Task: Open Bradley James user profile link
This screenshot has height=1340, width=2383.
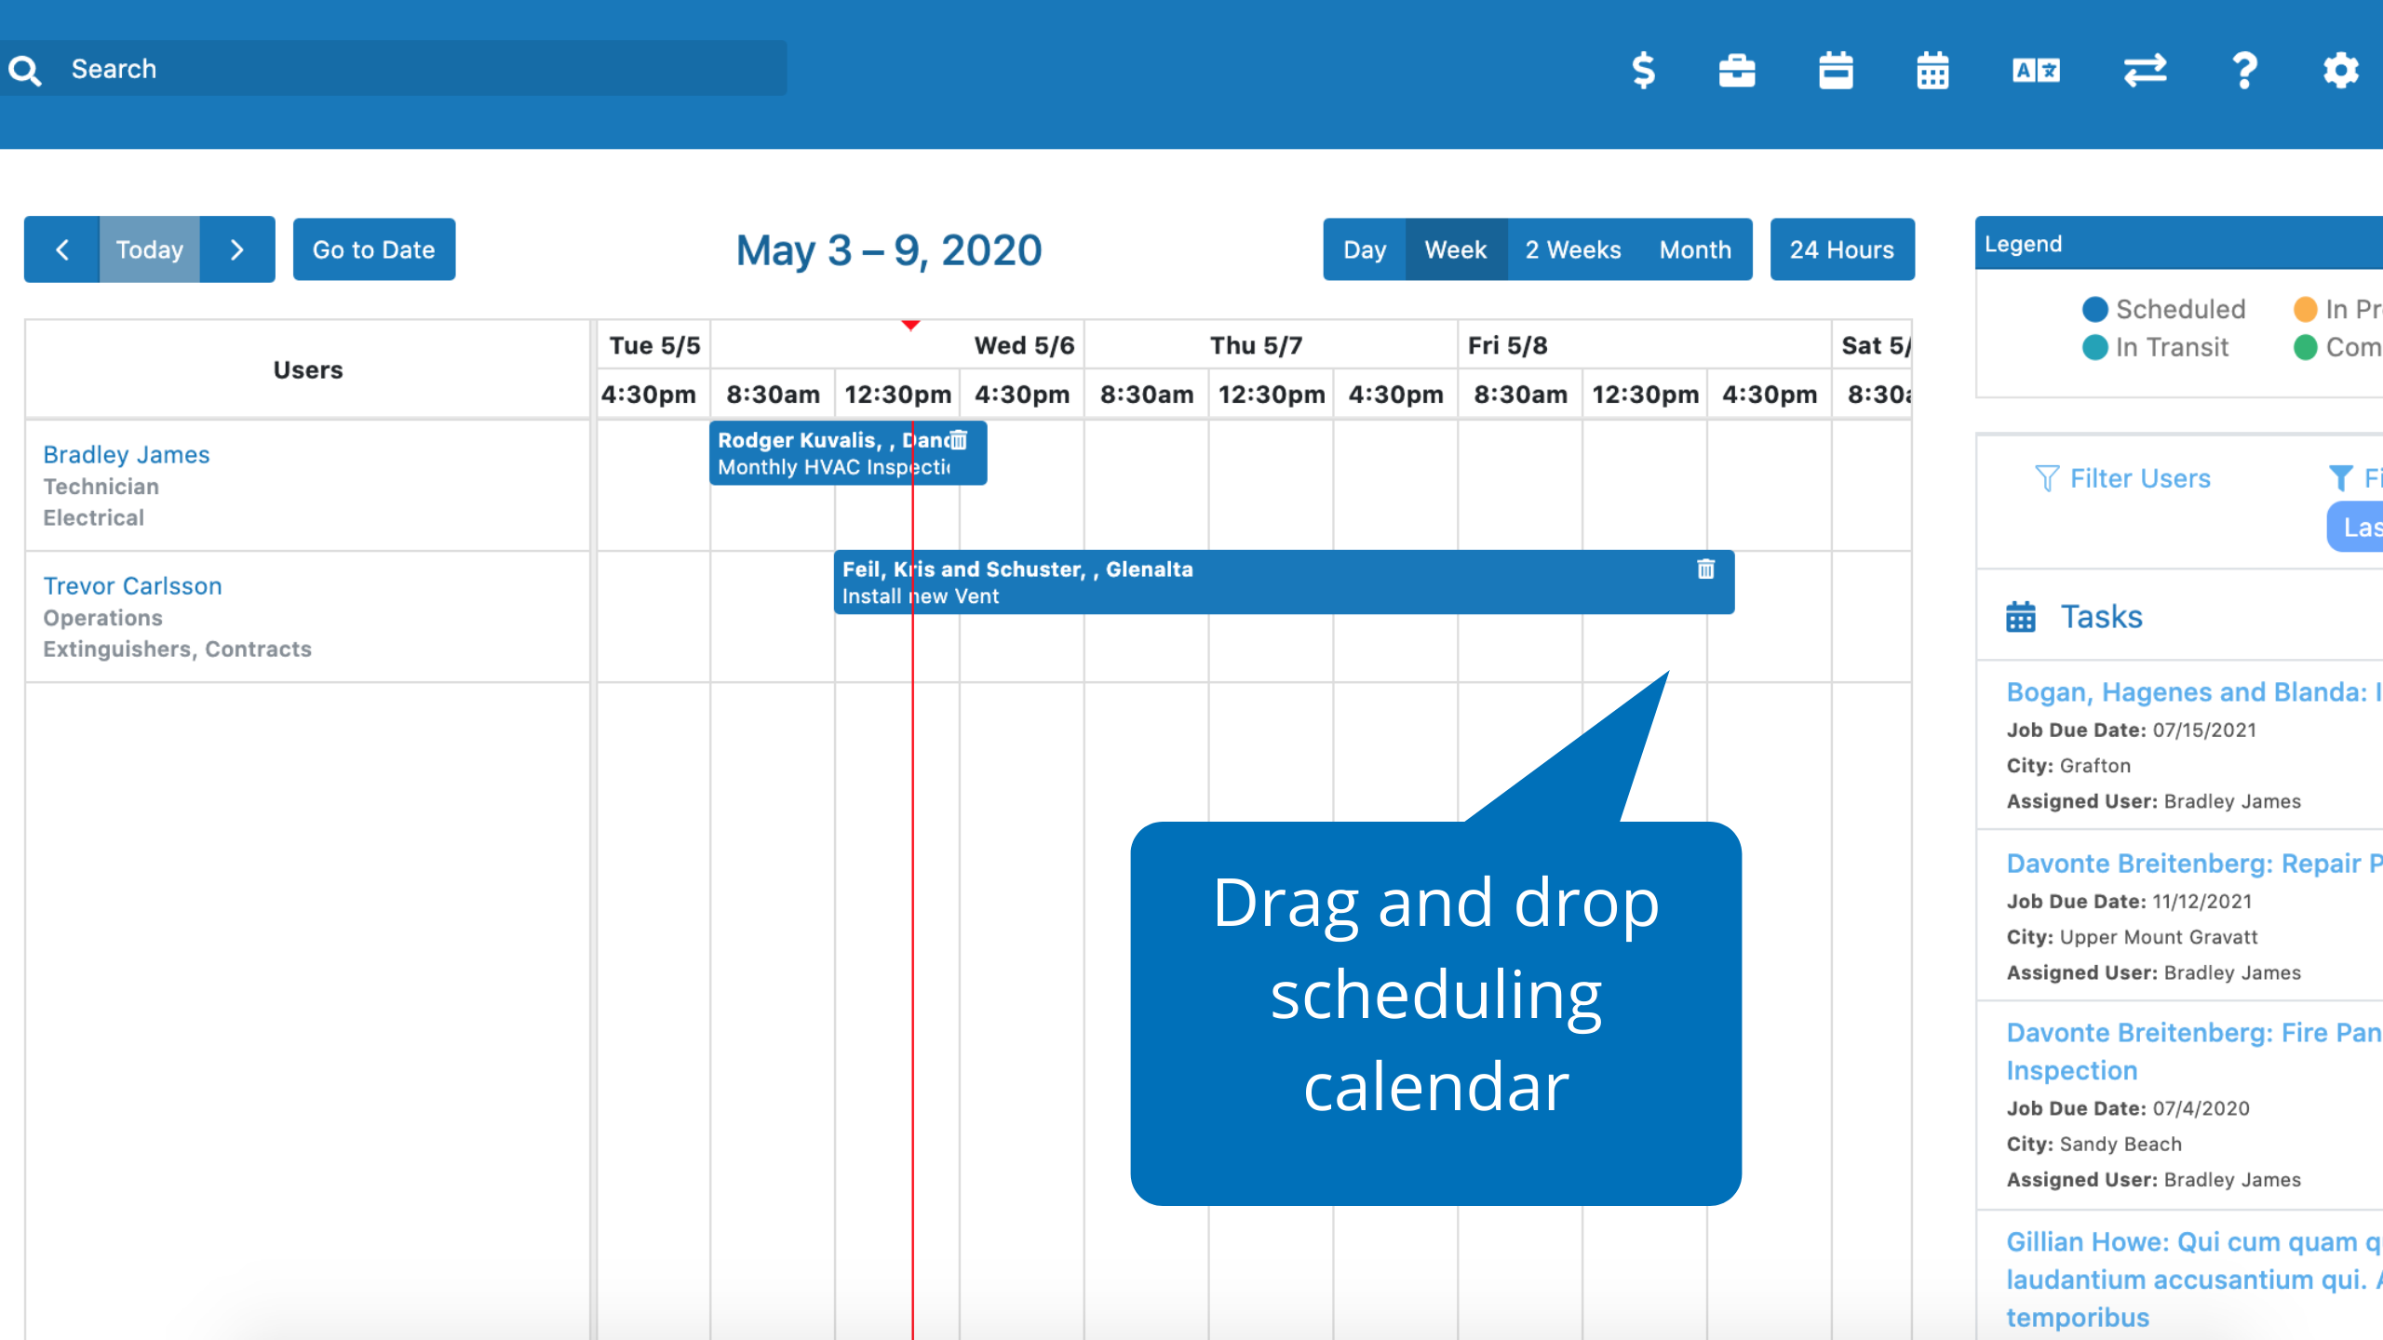Action: (x=127, y=454)
